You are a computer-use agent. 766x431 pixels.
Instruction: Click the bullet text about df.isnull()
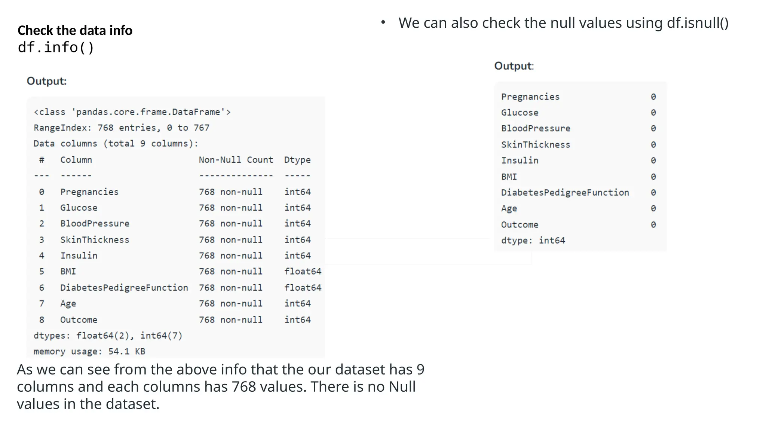point(563,23)
